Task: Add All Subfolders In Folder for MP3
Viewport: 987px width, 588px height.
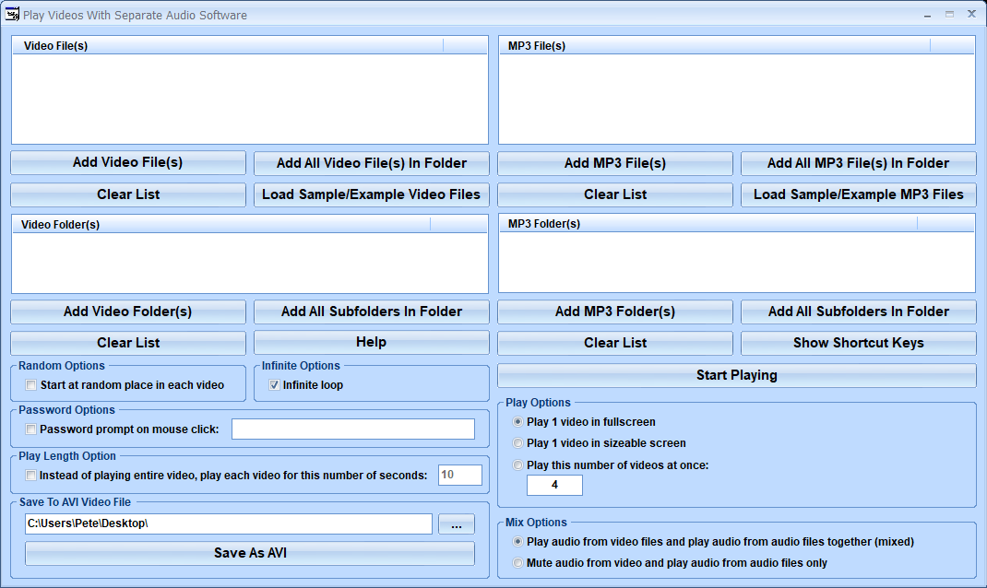Action: (x=859, y=312)
